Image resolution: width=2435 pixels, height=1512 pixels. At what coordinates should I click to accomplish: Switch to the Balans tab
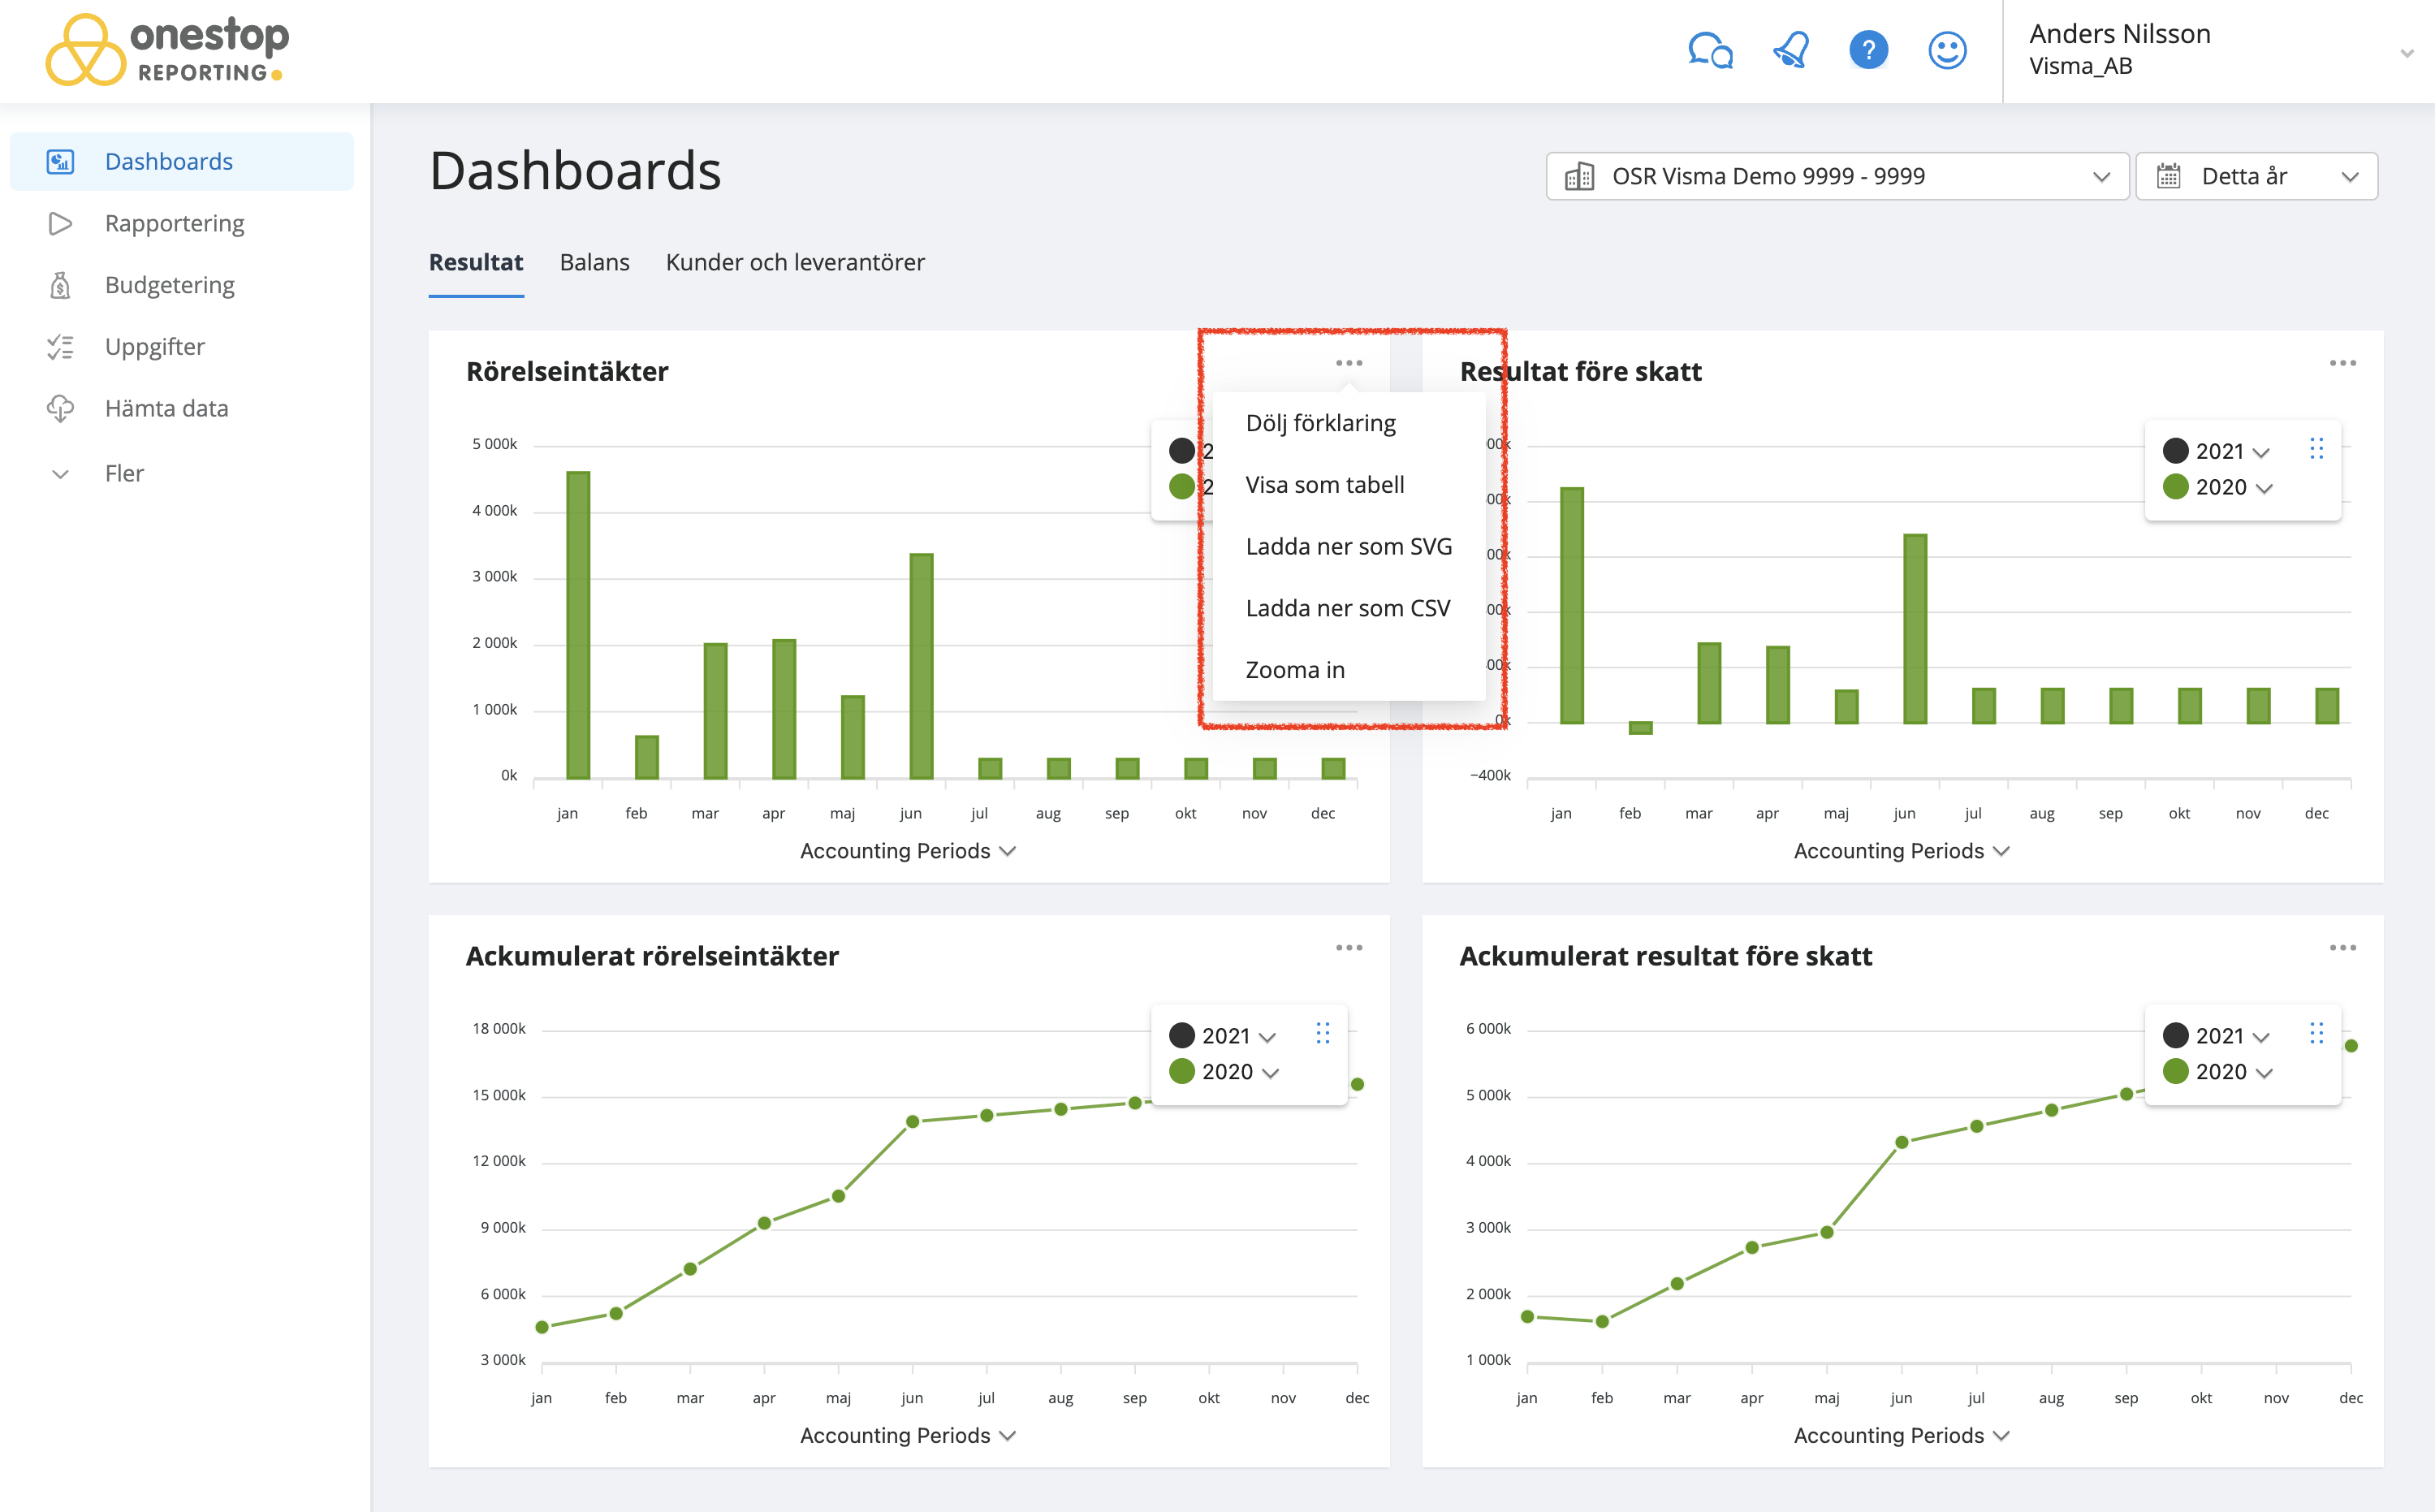tap(594, 262)
